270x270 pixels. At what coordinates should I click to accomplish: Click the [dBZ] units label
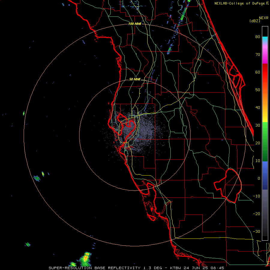pos(255,21)
